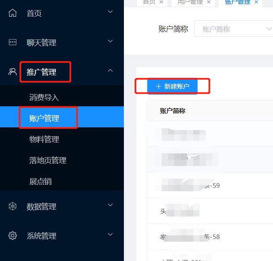Collapse the 推广管理 submenu chevron

(x=110, y=70)
